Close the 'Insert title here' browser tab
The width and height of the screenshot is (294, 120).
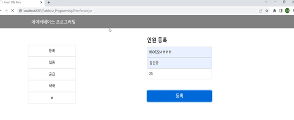click(41, 3)
